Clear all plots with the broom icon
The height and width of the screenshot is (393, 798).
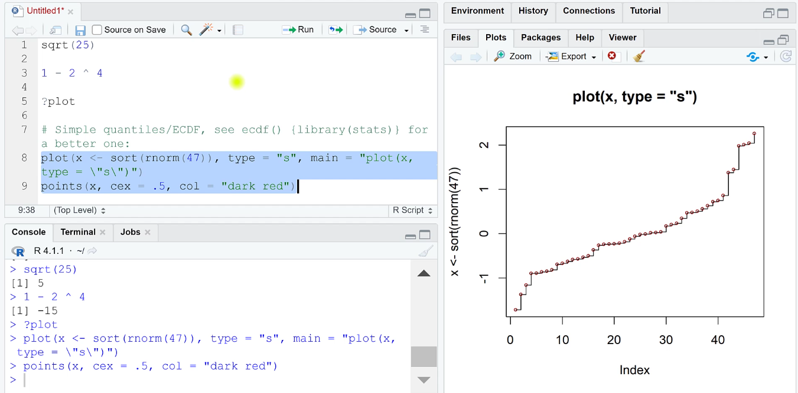[639, 56]
